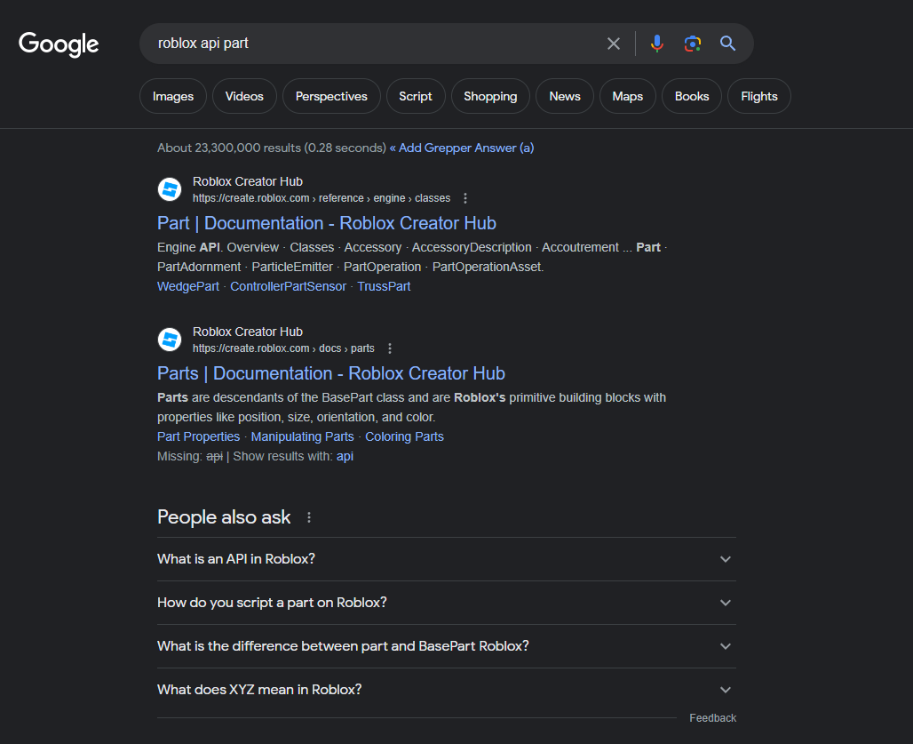Select the Perspectives filter chip
913x744 pixels.
point(331,96)
